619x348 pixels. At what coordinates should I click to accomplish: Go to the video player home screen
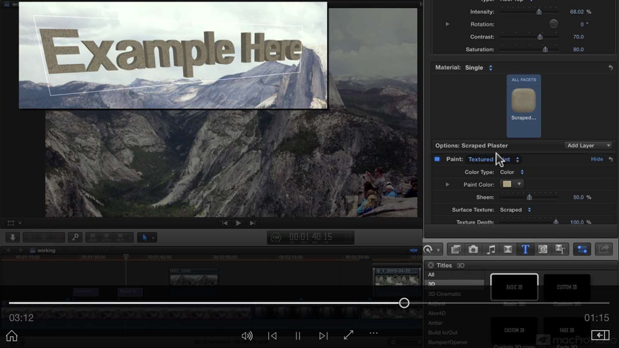pos(12,336)
